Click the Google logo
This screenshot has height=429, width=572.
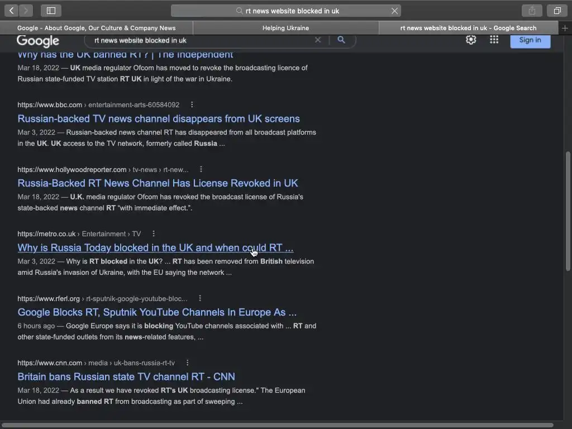38,41
